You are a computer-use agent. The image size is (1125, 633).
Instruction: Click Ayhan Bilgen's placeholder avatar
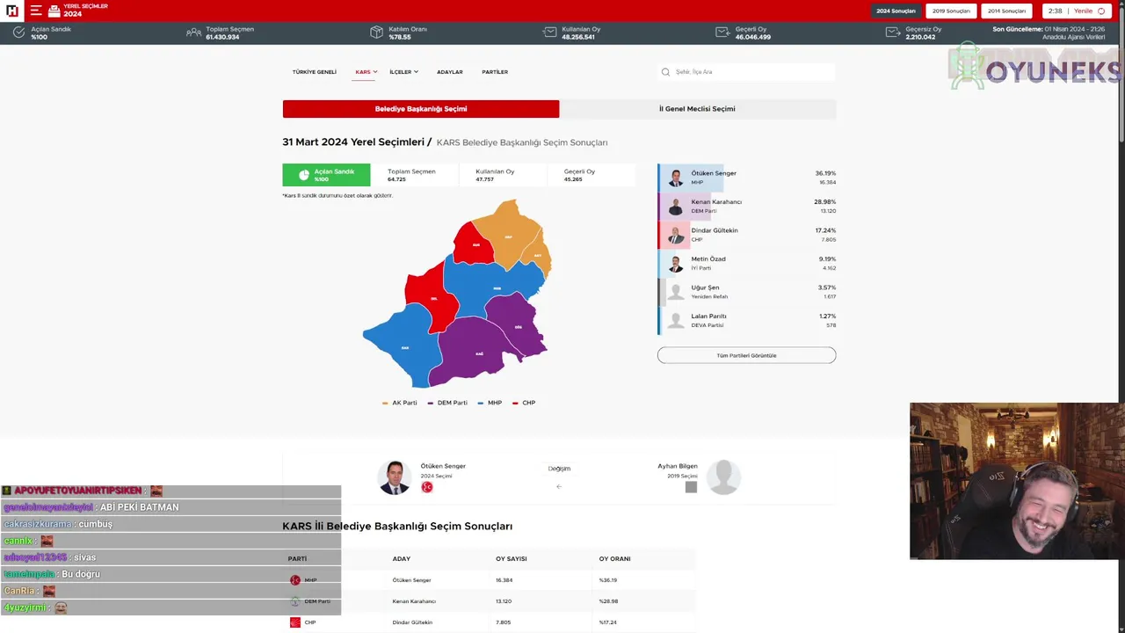coord(723,477)
